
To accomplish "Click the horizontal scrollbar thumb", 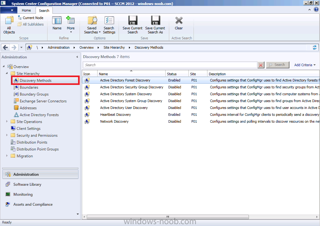I will pyautogui.click(x=168, y=217).
